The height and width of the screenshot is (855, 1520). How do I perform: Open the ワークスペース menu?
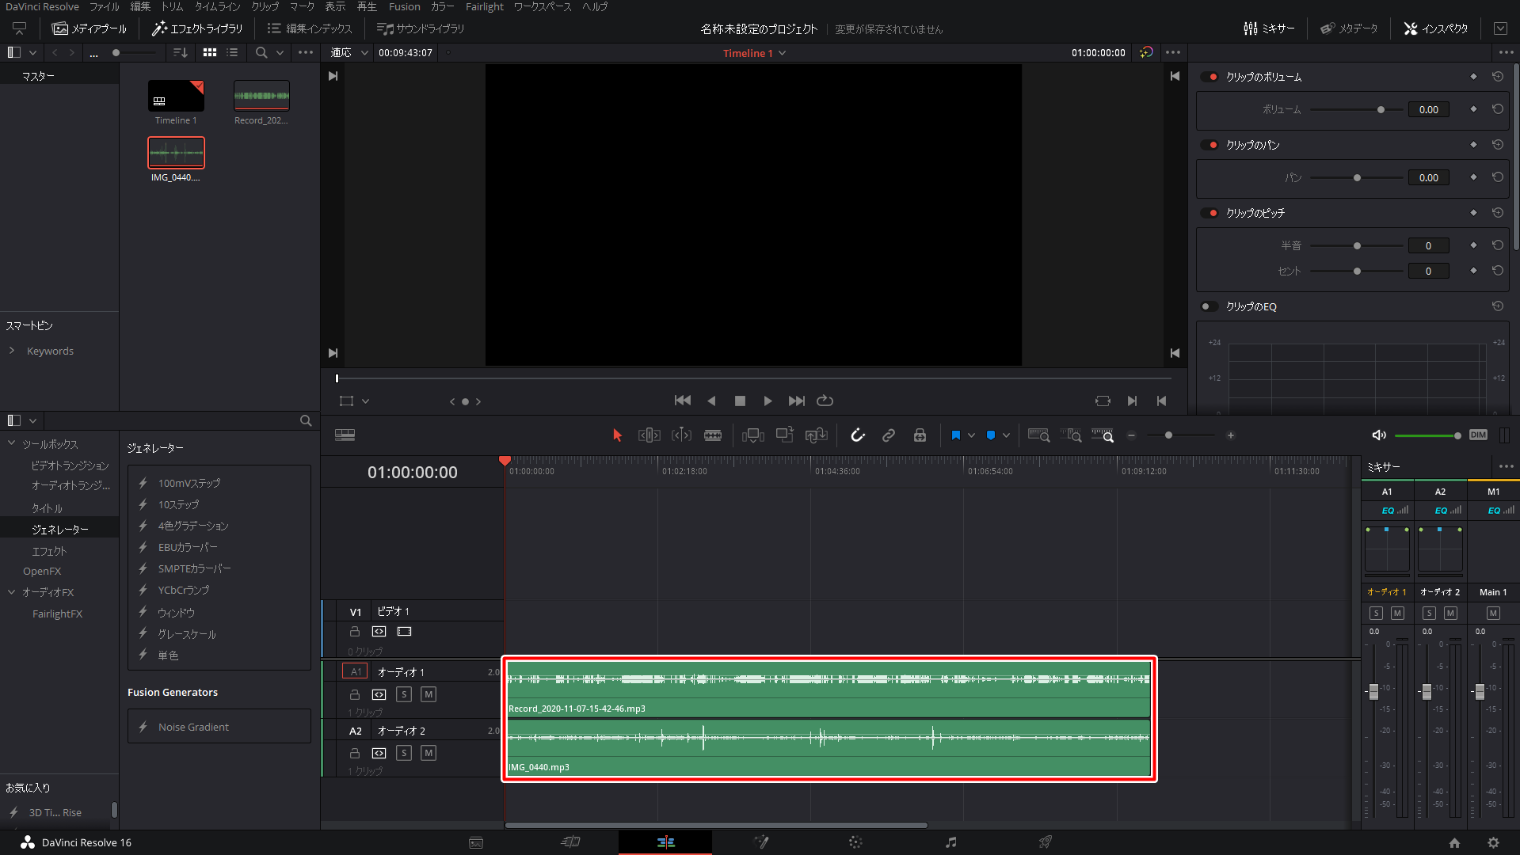542,6
